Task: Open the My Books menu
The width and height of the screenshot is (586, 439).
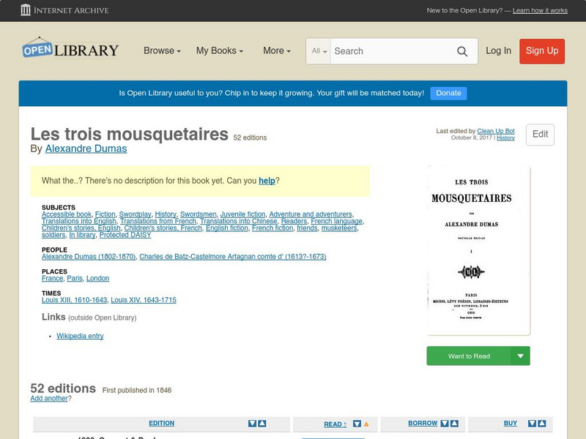Action: 220,51
